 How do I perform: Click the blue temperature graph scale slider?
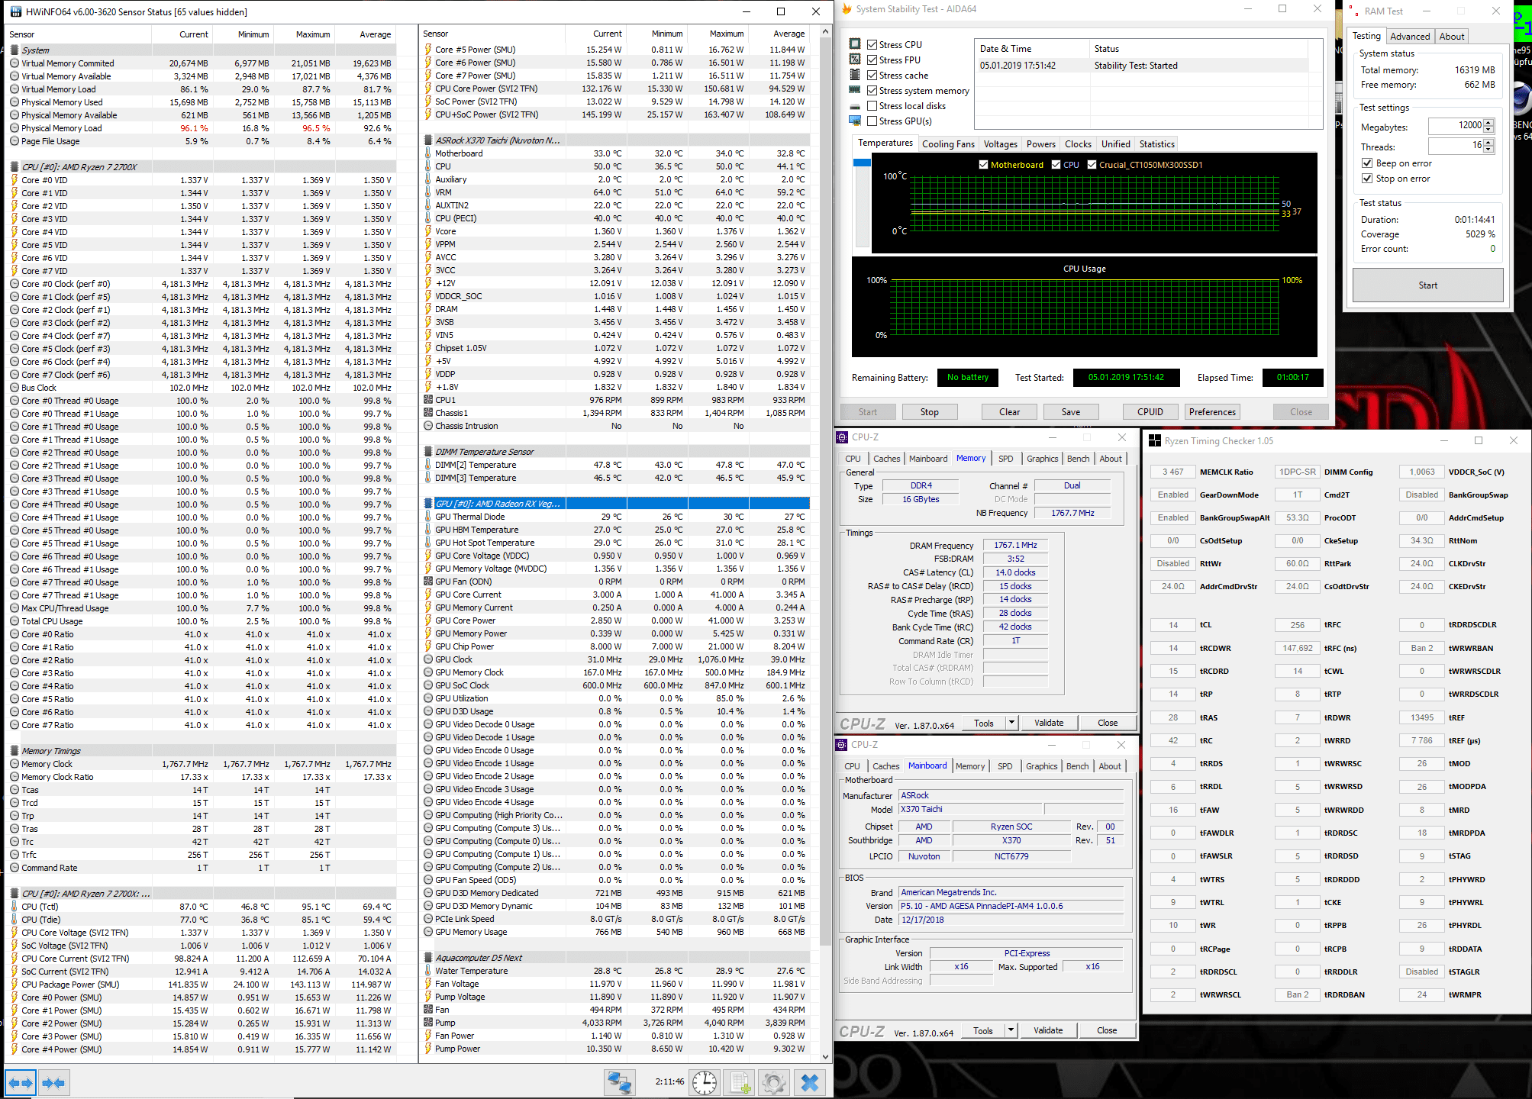862,163
